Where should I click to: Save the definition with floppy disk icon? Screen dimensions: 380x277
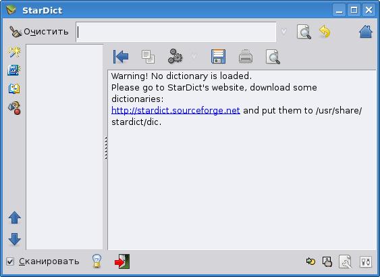(219, 57)
